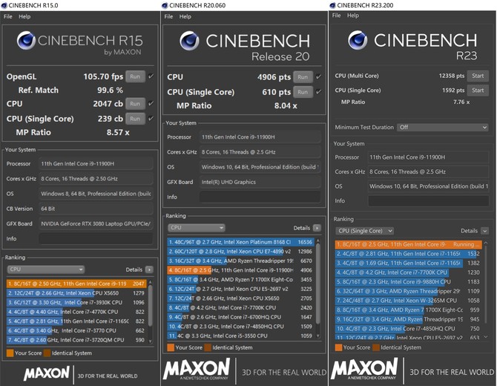Click Your Score orange swatch in R23 legend

click(338, 347)
